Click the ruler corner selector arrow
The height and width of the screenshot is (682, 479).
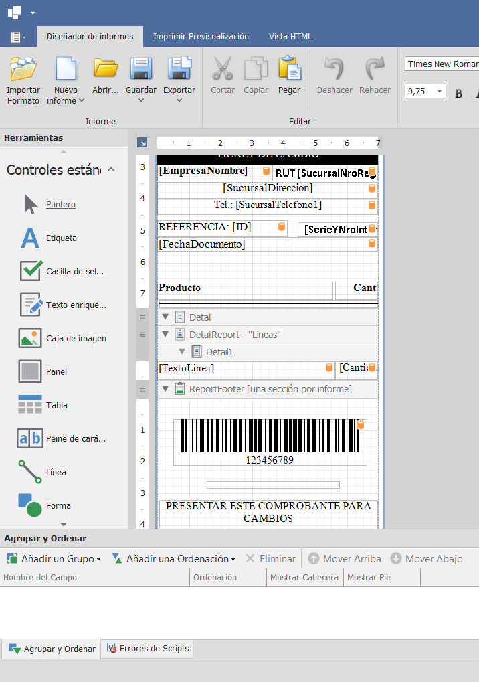[142, 143]
